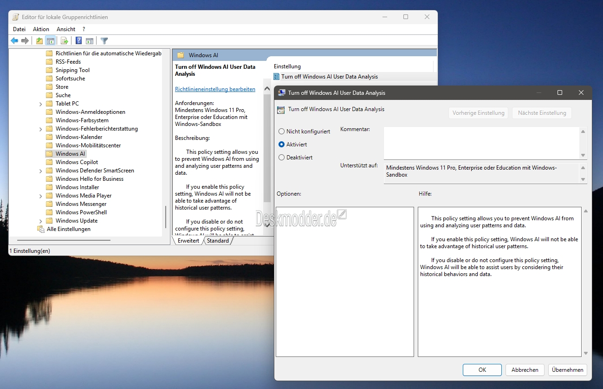Click the Übernehmen button

click(x=568, y=370)
